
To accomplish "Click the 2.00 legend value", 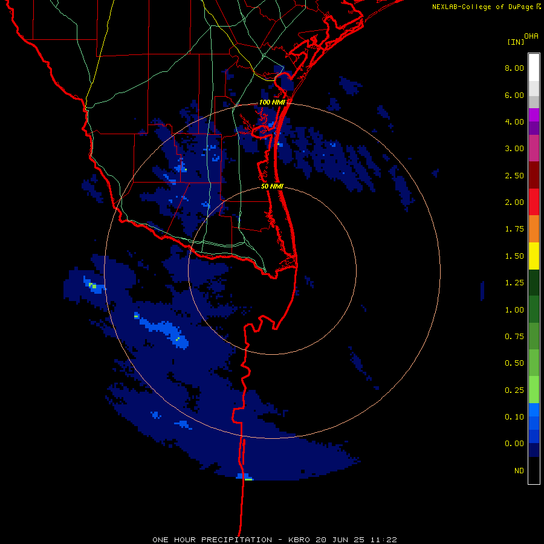I will [x=514, y=202].
